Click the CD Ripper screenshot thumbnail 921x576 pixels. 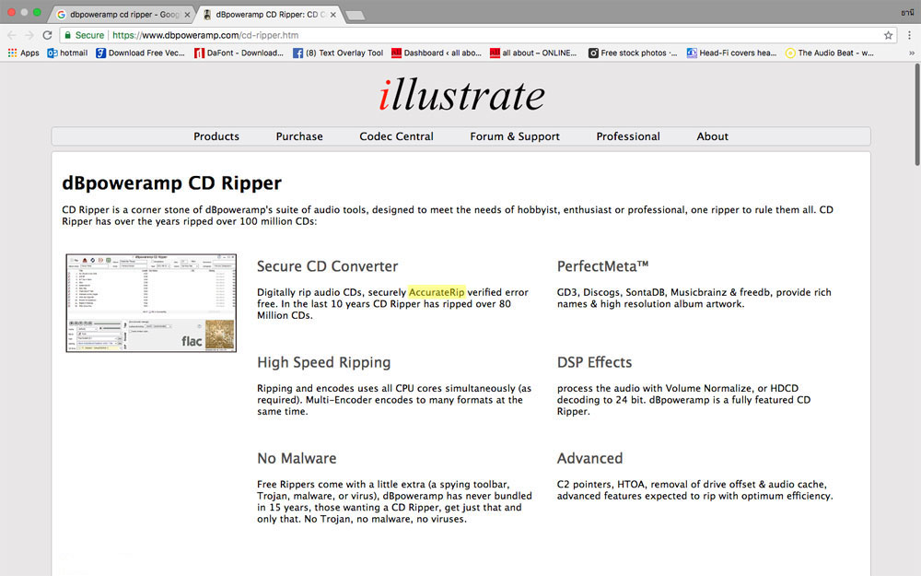click(151, 302)
